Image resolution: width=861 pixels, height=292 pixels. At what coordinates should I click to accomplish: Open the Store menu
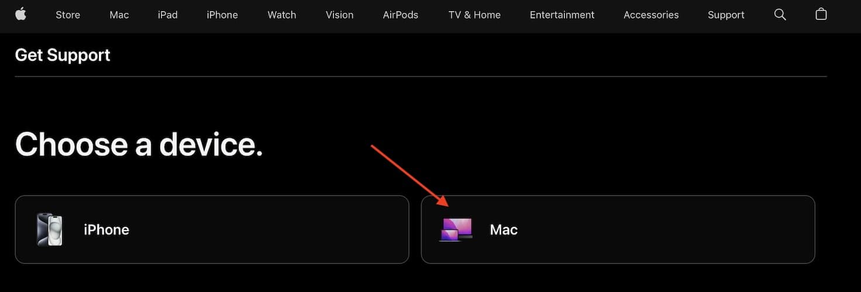(x=68, y=15)
